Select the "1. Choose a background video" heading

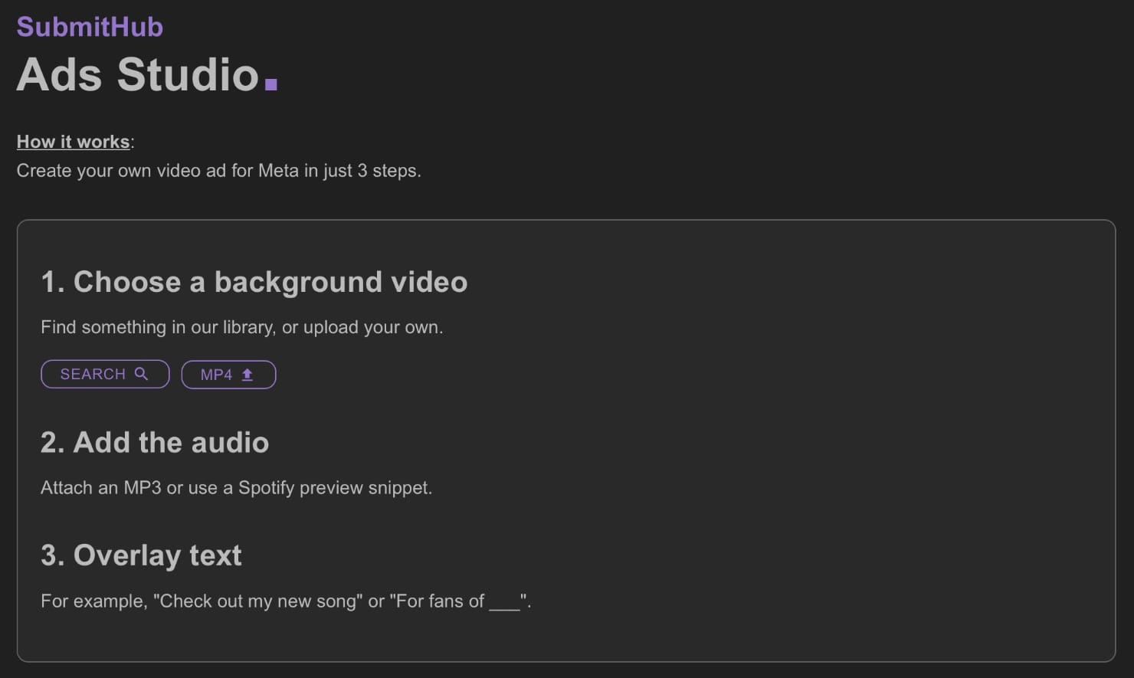pos(254,282)
